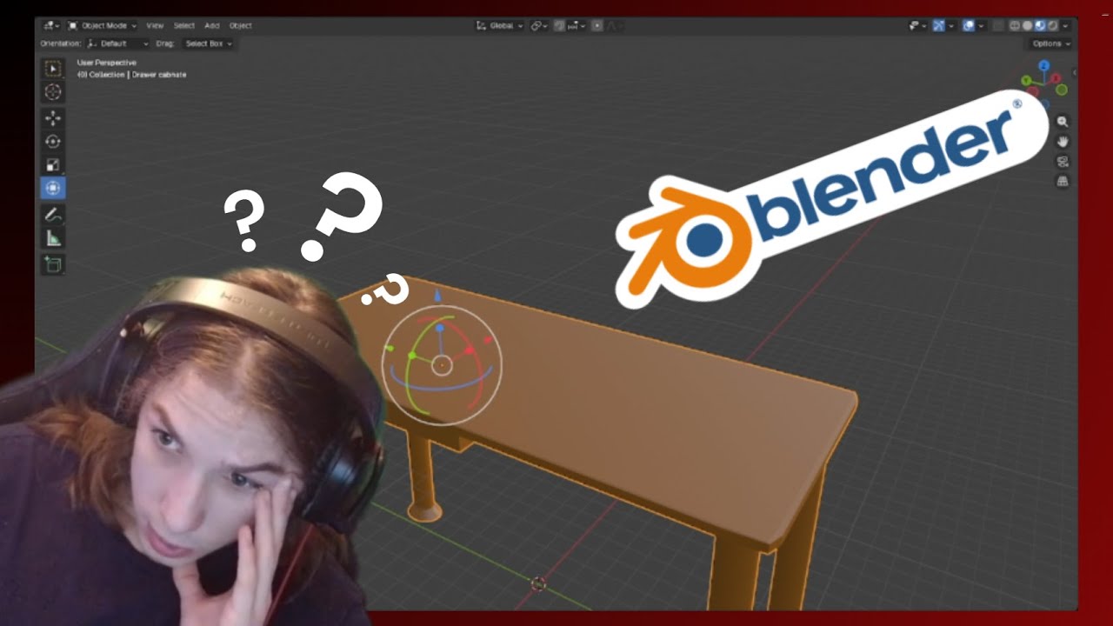The height and width of the screenshot is (626, 1113).
Task: Open the object visibility filter dropdown
Action: [916, 26]
